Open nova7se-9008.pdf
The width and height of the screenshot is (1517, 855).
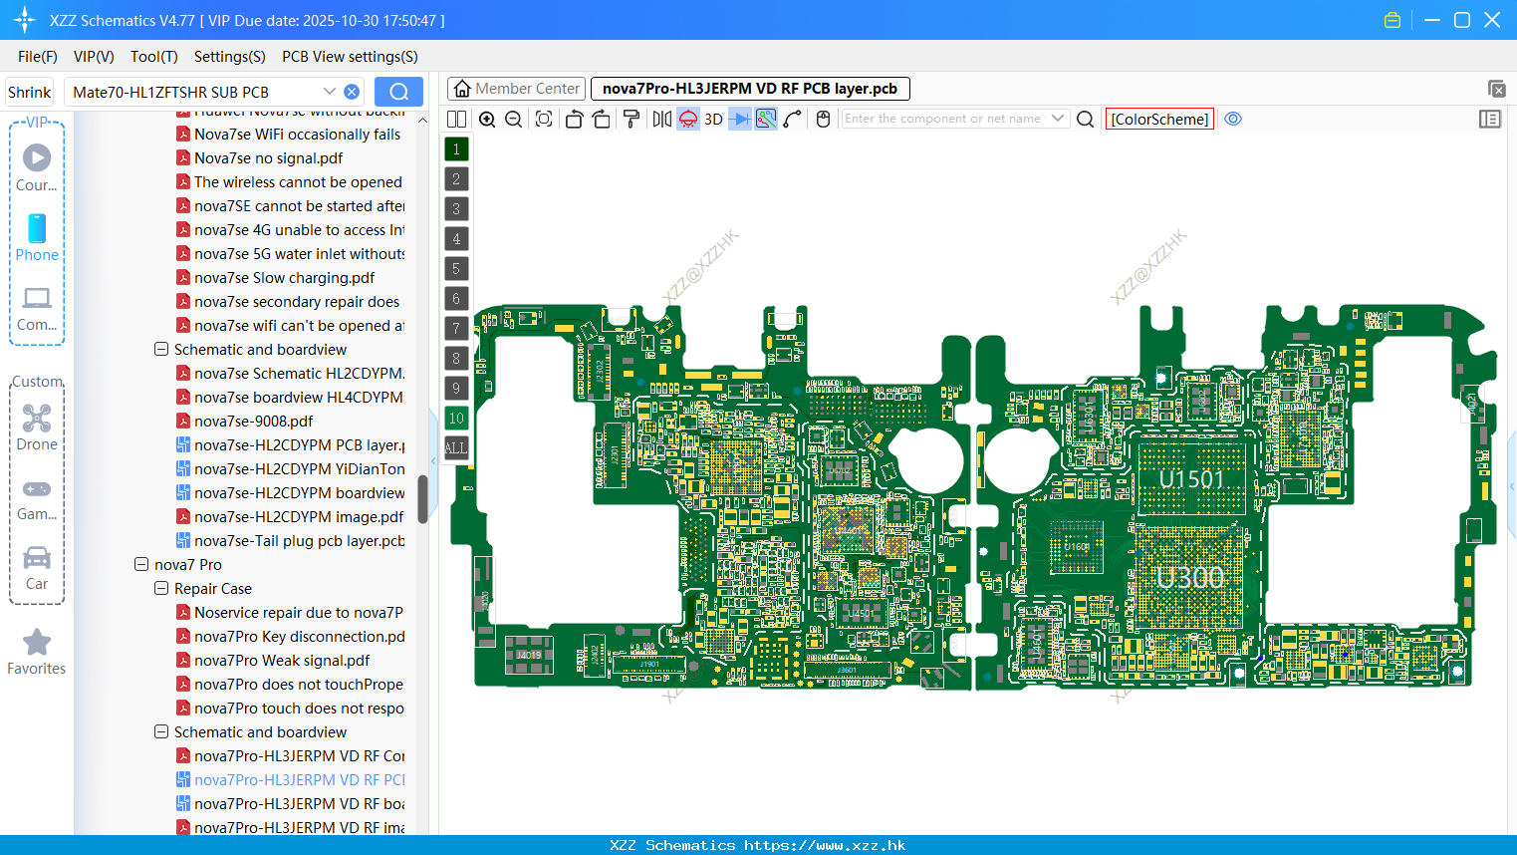point(254,422)
